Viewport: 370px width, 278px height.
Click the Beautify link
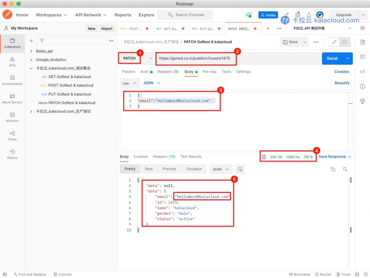(342, 83)
